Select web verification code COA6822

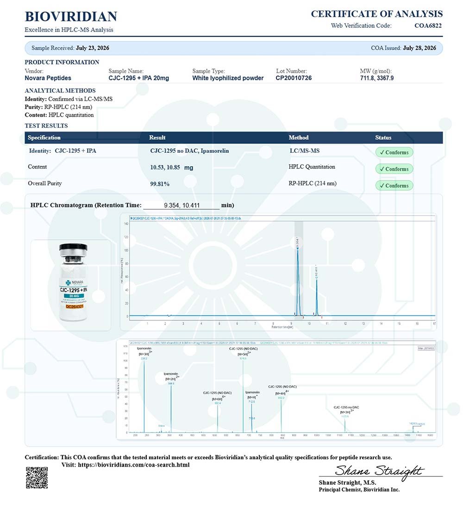[x=428, y=25]
